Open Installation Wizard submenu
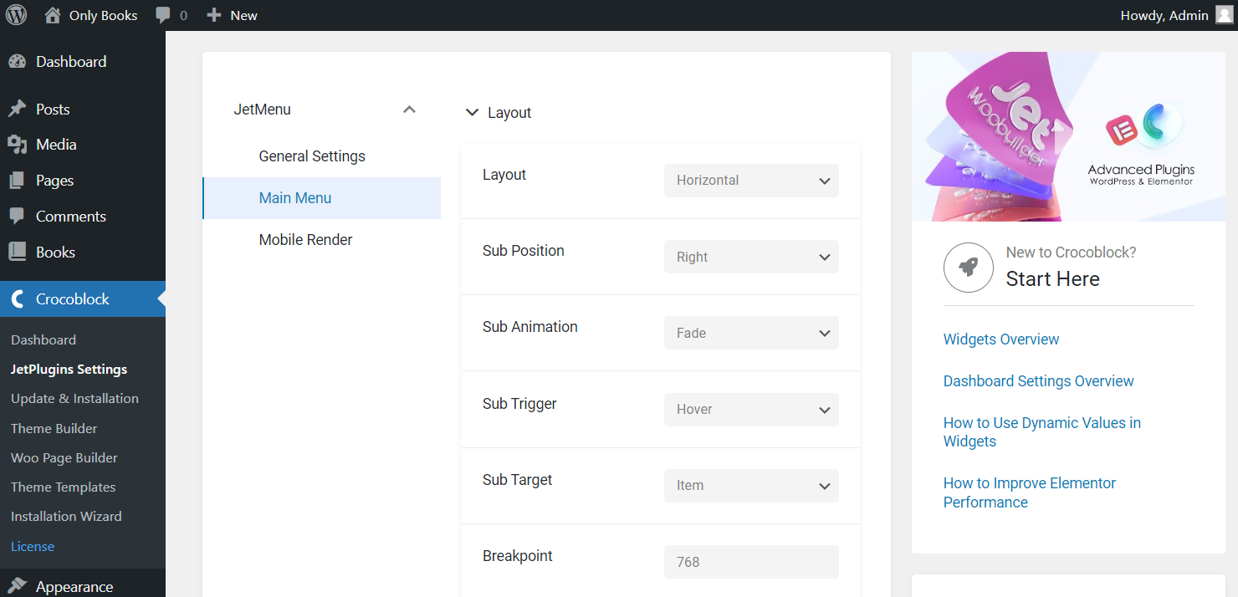Image resolution: width=1238 pixels, height=597 pixels. [66, 517]
